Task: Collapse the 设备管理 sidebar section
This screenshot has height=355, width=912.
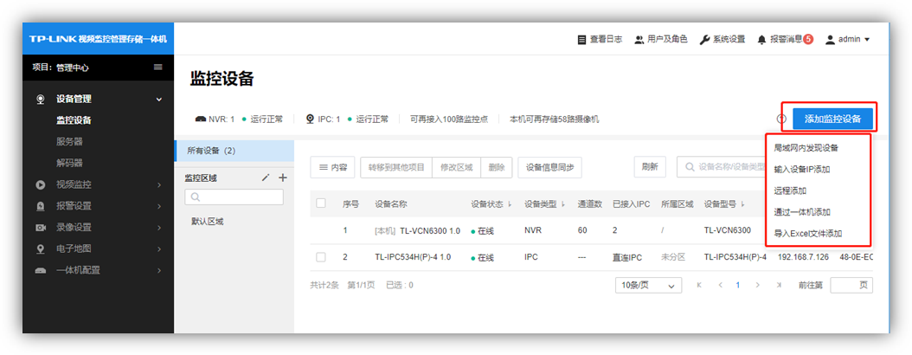Action: coord(159,100)
